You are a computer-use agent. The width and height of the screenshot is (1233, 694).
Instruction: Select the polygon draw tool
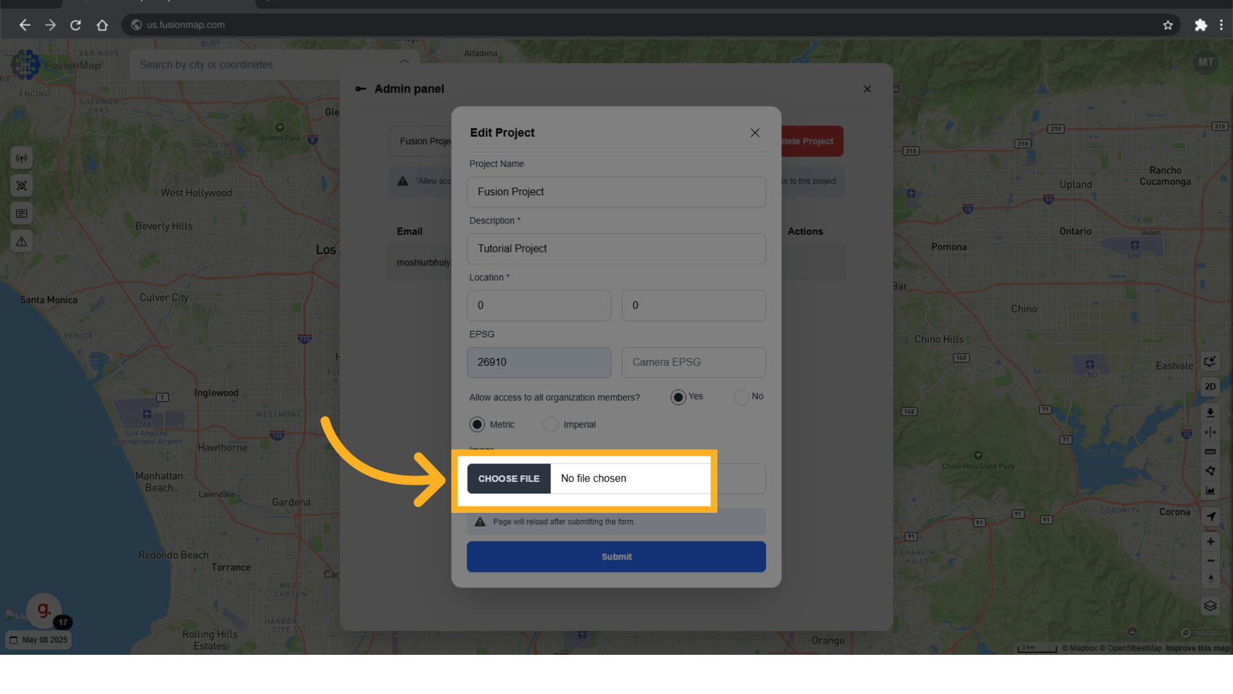(x=1211, y=471)
